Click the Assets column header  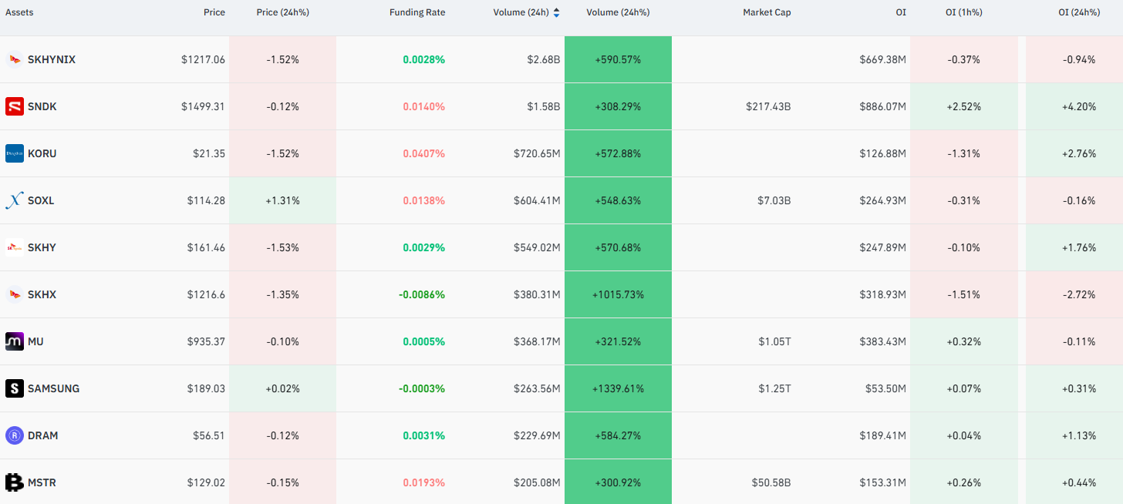tap(19, 12)
